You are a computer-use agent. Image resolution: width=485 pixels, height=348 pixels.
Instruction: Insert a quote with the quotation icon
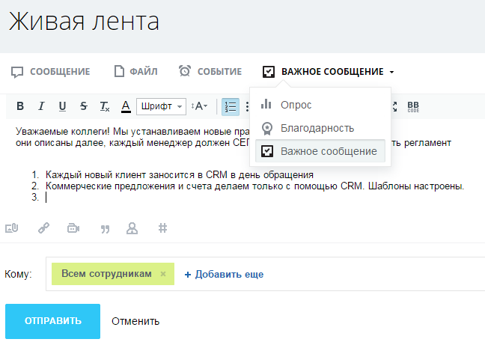pos(106,229)
